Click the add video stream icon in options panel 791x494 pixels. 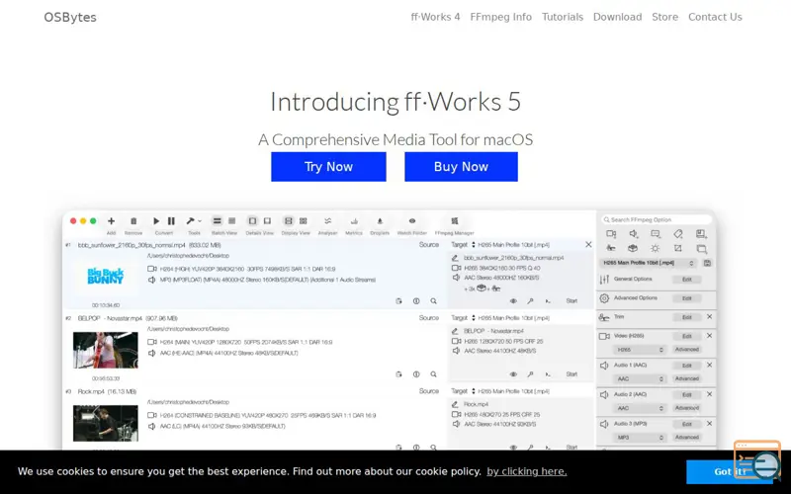[x=611, y=234]
